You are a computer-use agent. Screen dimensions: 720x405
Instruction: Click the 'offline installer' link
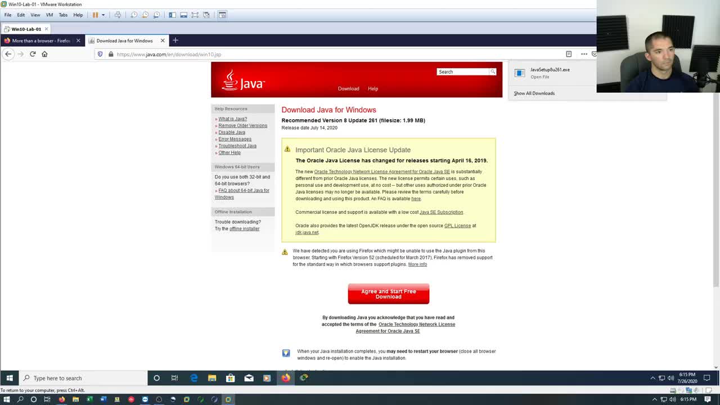[x=244, y=228]
